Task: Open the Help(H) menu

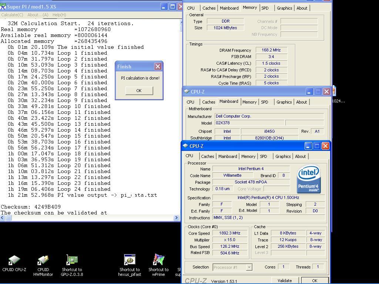Action: tap(59, 15)
